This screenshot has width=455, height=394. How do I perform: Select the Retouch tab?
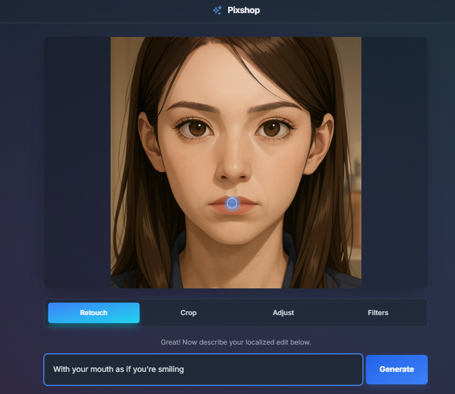coord(94,313)
